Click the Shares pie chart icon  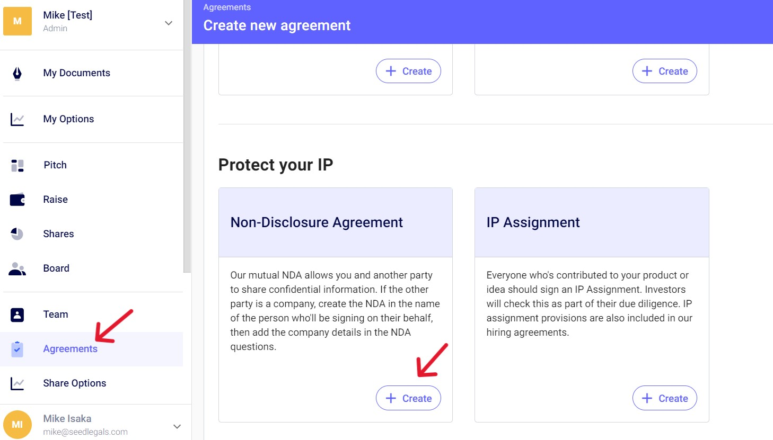(17, 234)
